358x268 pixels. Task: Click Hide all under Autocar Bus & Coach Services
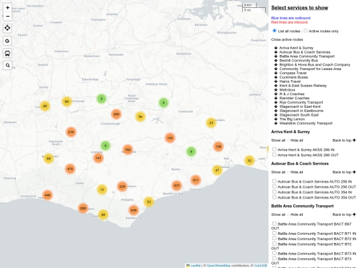(296, 172)
